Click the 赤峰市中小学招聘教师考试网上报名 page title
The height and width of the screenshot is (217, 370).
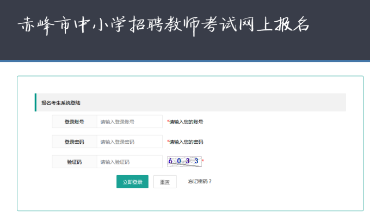[163, 25]
